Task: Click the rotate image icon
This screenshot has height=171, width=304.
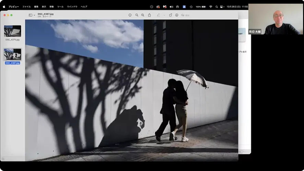Action: [171, 15]
